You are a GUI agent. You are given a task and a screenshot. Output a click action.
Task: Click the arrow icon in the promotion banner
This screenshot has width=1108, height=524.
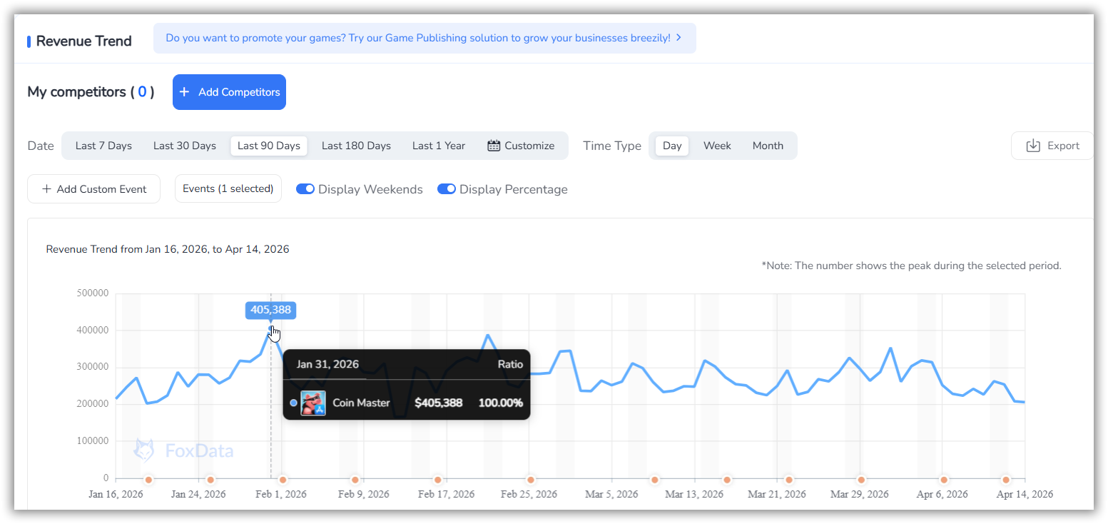(x=678, y=38)
